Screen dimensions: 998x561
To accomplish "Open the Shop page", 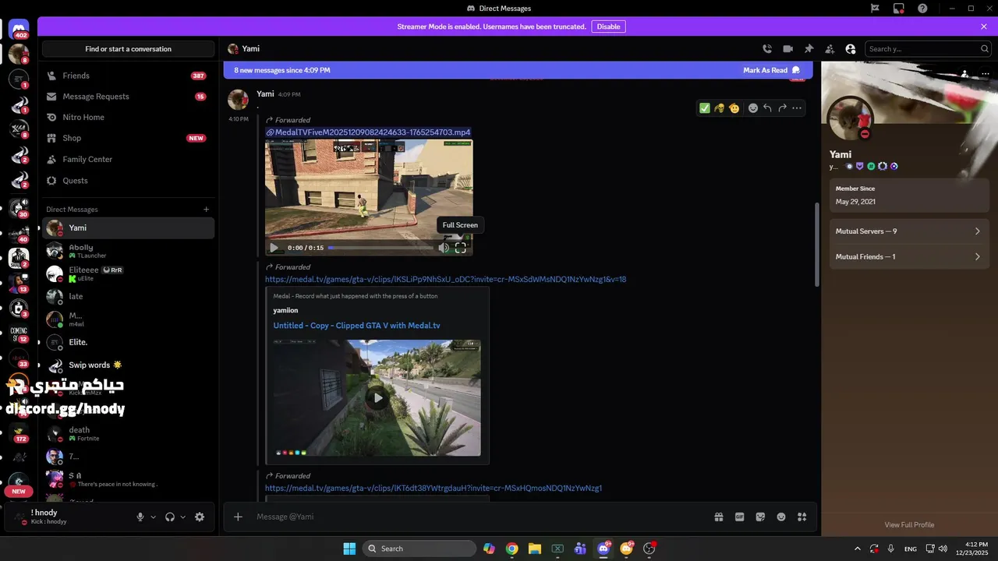I will (x=128, y=138).
